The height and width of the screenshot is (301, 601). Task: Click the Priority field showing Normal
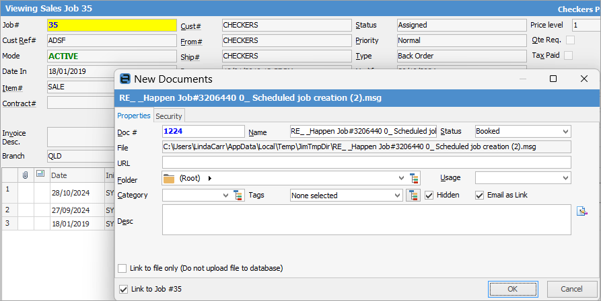pyautogui.click(x=462, y=40)
